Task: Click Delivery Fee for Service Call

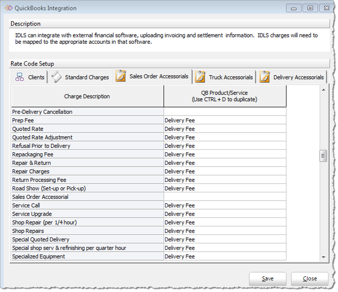Action: (x=225, y=205)
